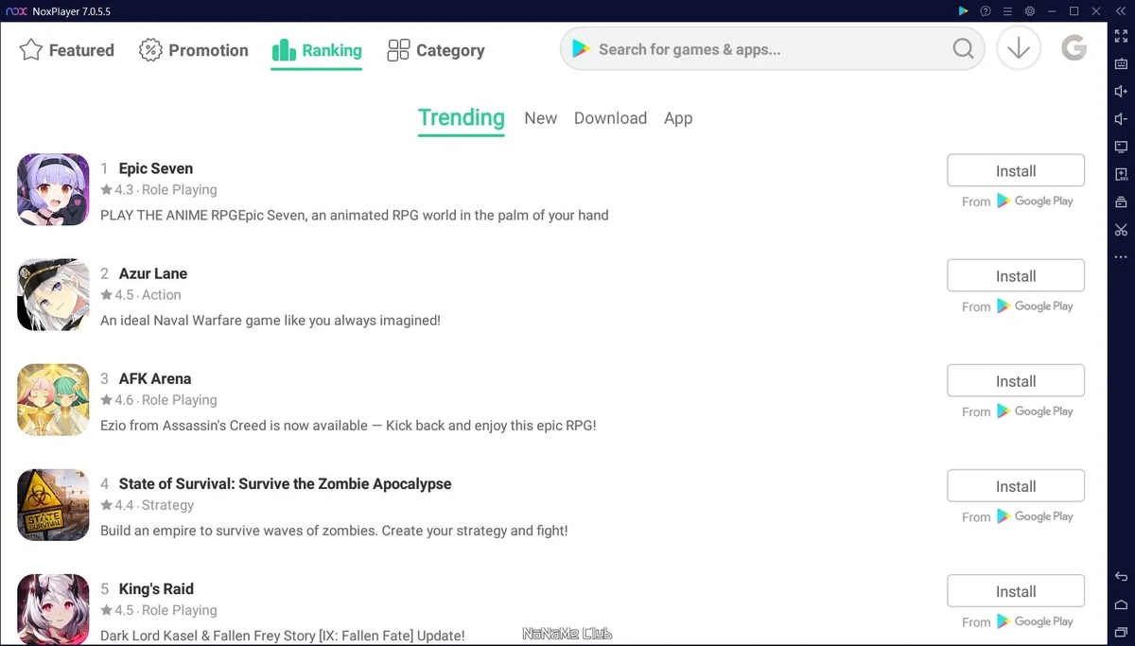Click the Epic Seven title
Viewport: 1135px width, 646px height.
click(156, 168)
